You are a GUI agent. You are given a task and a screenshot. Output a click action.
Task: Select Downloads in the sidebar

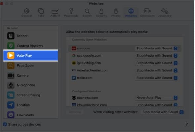coord(31,115)
